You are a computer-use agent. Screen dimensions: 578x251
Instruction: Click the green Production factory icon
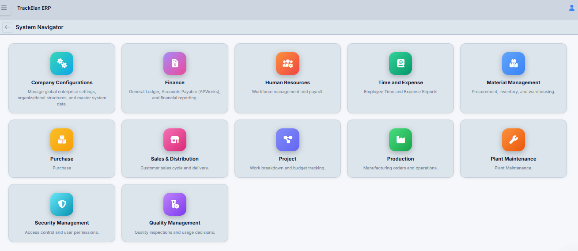coord(400,140)
